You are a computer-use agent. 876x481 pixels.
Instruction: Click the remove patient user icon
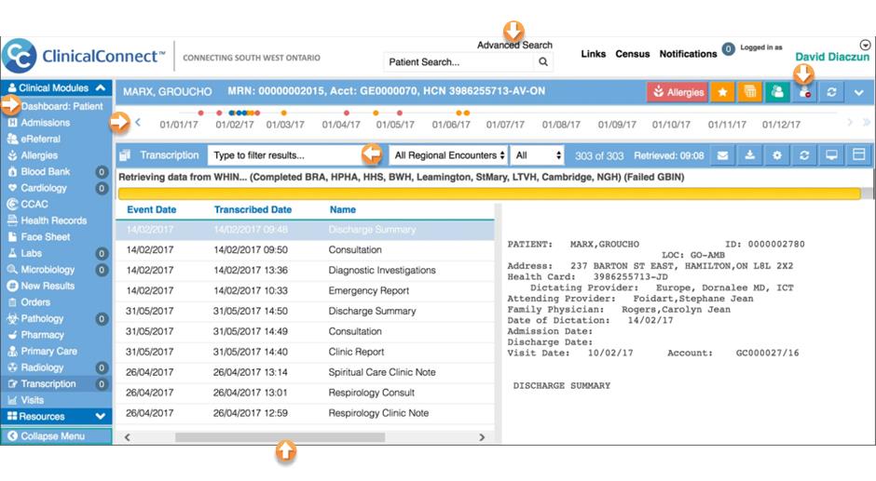[x=804, y=92]
